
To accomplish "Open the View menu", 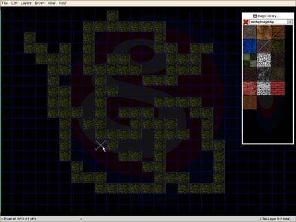I will coord(51,3).
